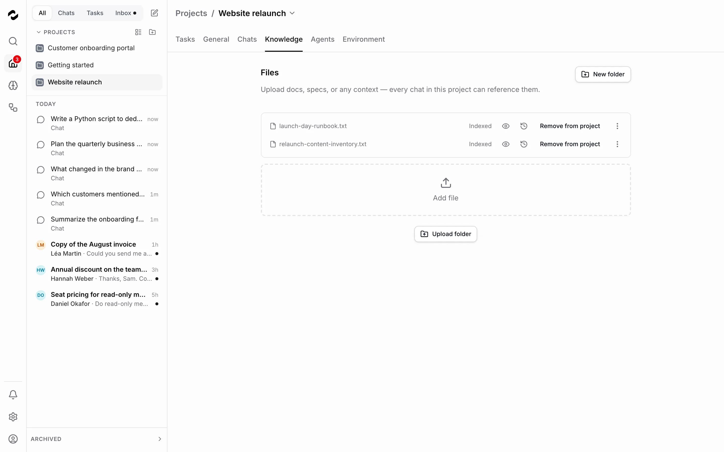
Task: Open more options for relaunch-content-inventory.txt
Action: (617, 144)
